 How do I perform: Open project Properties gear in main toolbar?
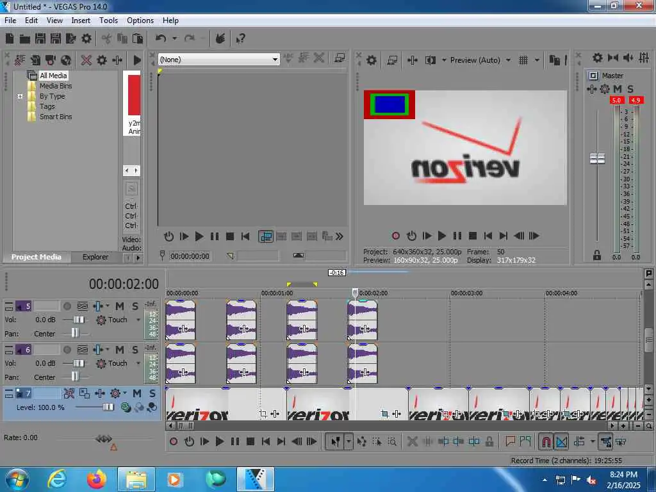tap(86, 39)
